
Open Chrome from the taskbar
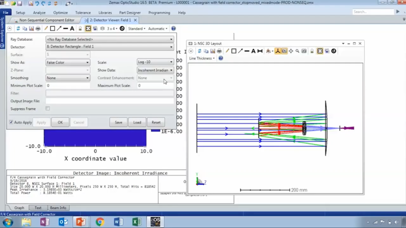[100, 222]
